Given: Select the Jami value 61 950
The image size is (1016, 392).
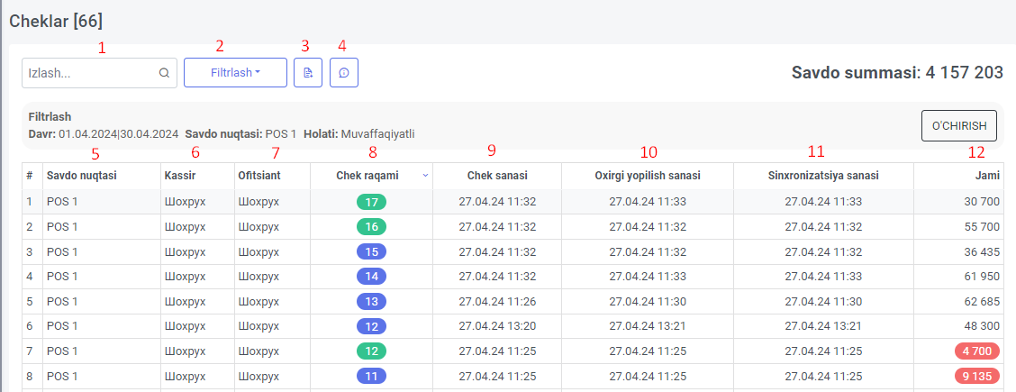Looking at the screenshot, I should point(982,277).
